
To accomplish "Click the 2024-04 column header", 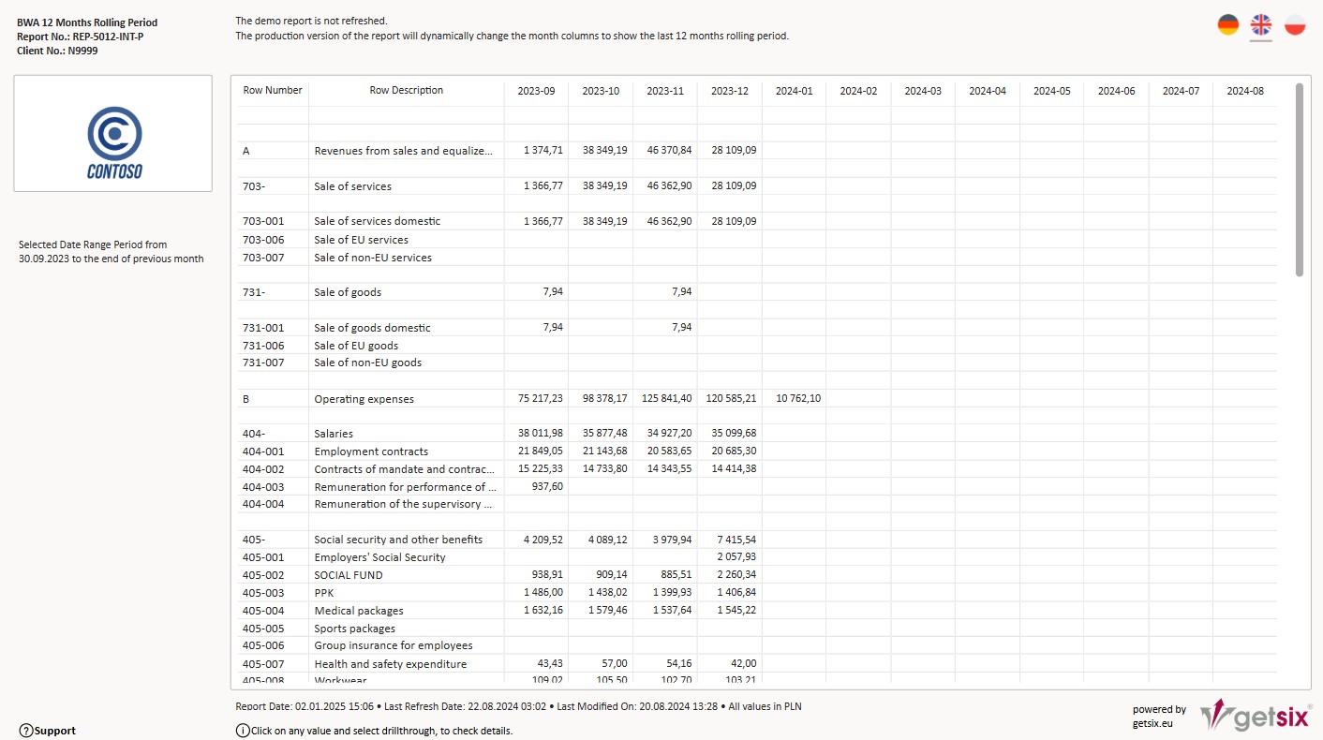I will click(988, 92).
